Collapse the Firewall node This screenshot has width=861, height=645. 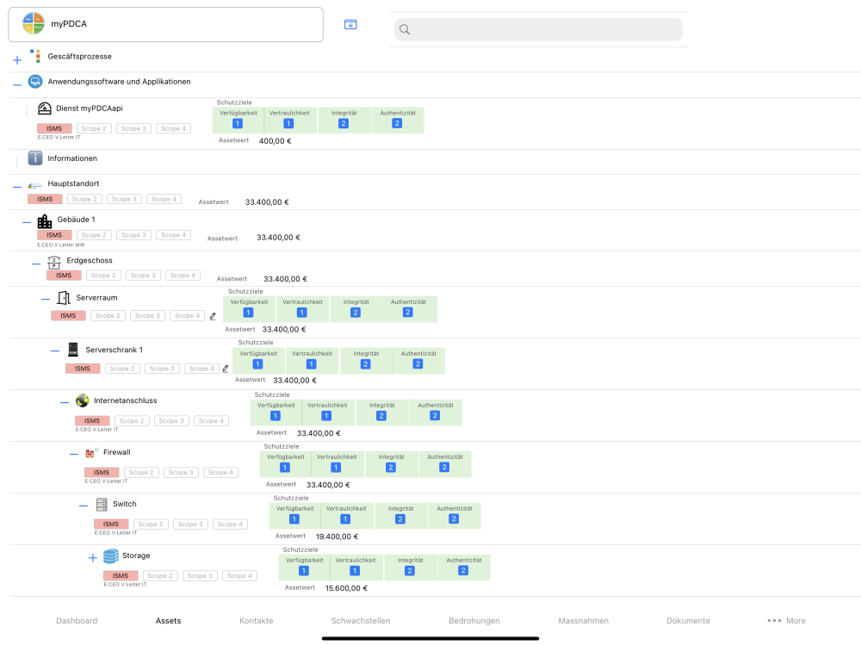[73, 455]
